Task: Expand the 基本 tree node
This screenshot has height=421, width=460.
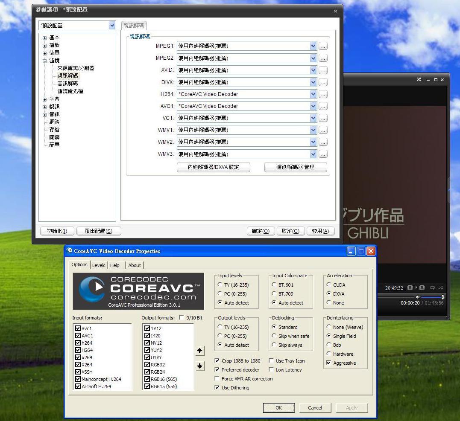Action: tap(44, 38)
